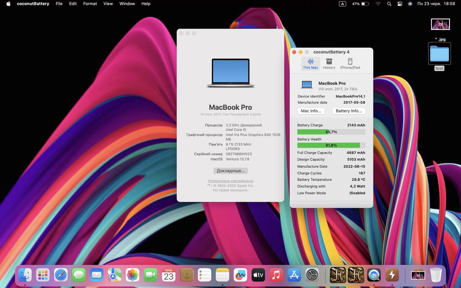Click the Full Charge Capacity 4687 mAh value

click(356, 153)
